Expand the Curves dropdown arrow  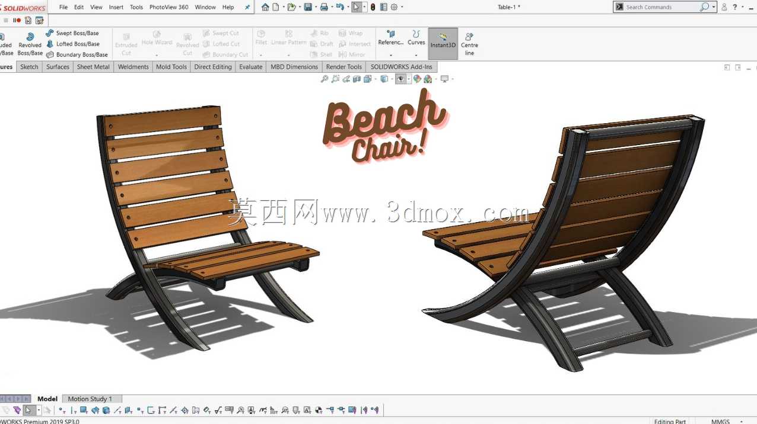click(416, 55)
